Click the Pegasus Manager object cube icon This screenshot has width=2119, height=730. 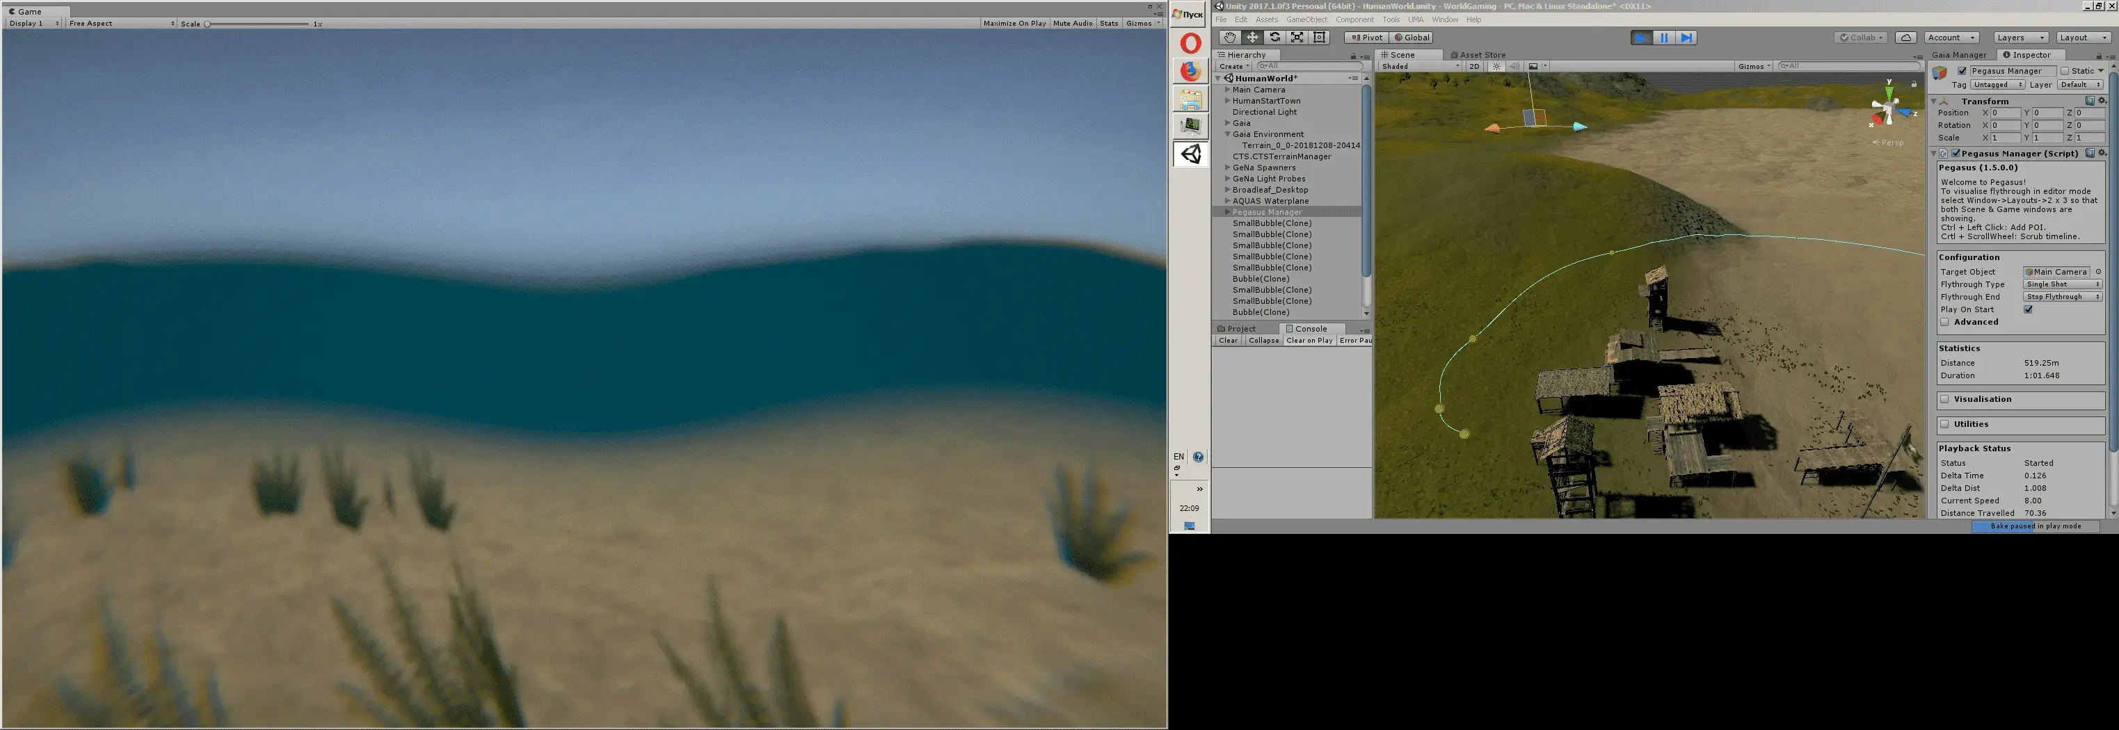1940,73
